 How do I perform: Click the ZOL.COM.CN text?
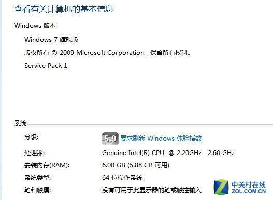coord(249,191)
